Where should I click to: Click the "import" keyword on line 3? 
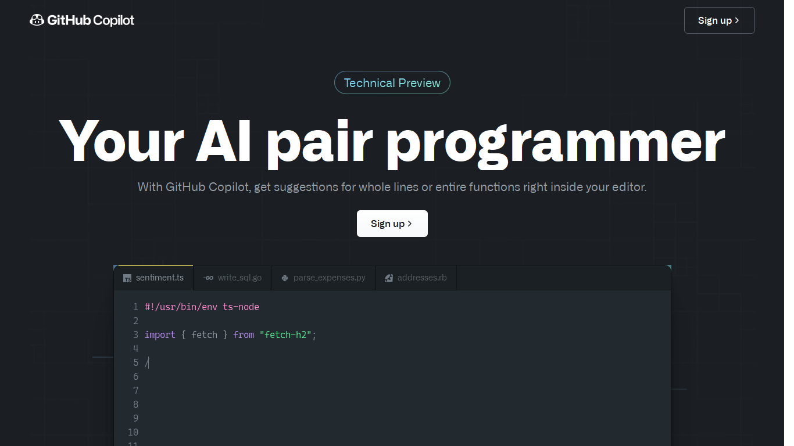click(160, 334)
